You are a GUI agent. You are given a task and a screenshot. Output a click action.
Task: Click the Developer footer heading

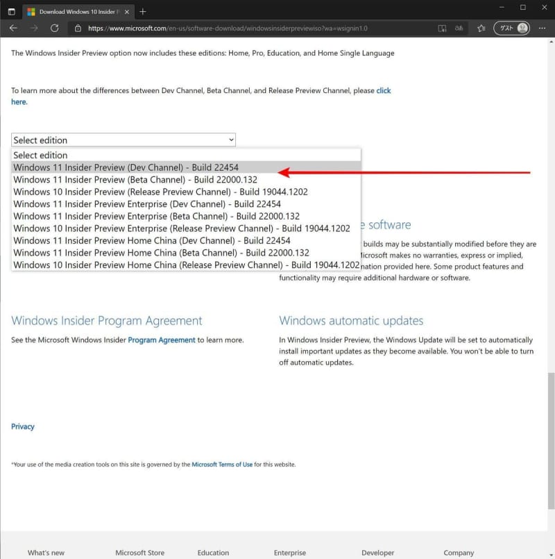377,553
